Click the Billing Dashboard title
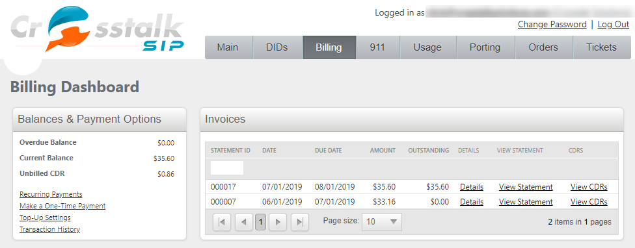Image resolution: width=635 pixels, height=248 pixels. click(x=75, y=87)
